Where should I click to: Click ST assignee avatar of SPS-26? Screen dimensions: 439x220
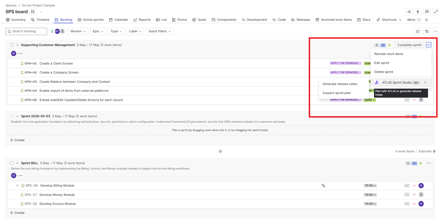tap(421, 185)
